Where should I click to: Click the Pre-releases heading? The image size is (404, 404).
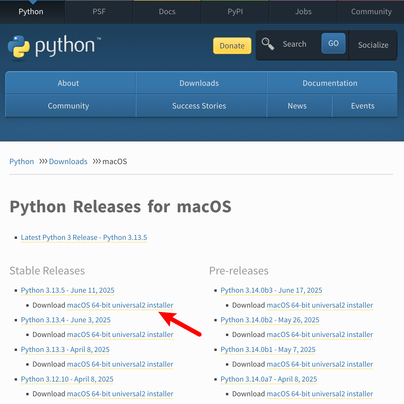click(239, 271)
